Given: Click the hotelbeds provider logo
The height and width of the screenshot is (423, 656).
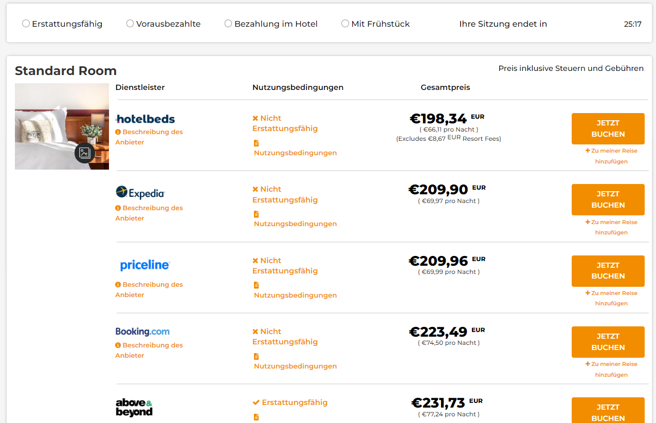Looking at the screenshot, I should coord(145,119).
